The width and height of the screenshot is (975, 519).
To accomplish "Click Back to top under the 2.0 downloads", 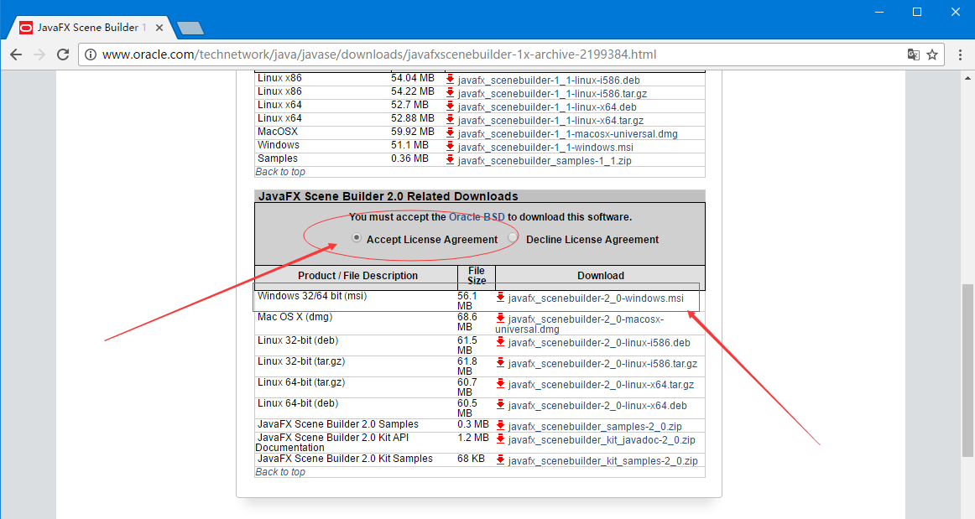I will click(280, 472).
